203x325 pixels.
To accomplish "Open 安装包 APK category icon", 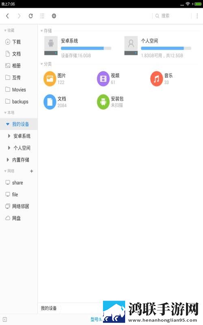I will coord(103,102).
